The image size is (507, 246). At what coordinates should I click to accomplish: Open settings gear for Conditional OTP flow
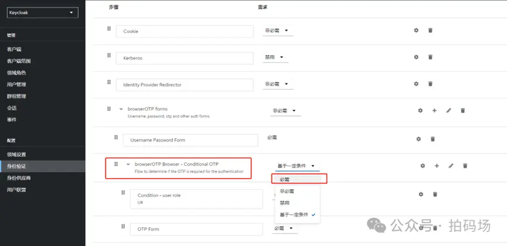pyautogui.click(x=423, y=166)
